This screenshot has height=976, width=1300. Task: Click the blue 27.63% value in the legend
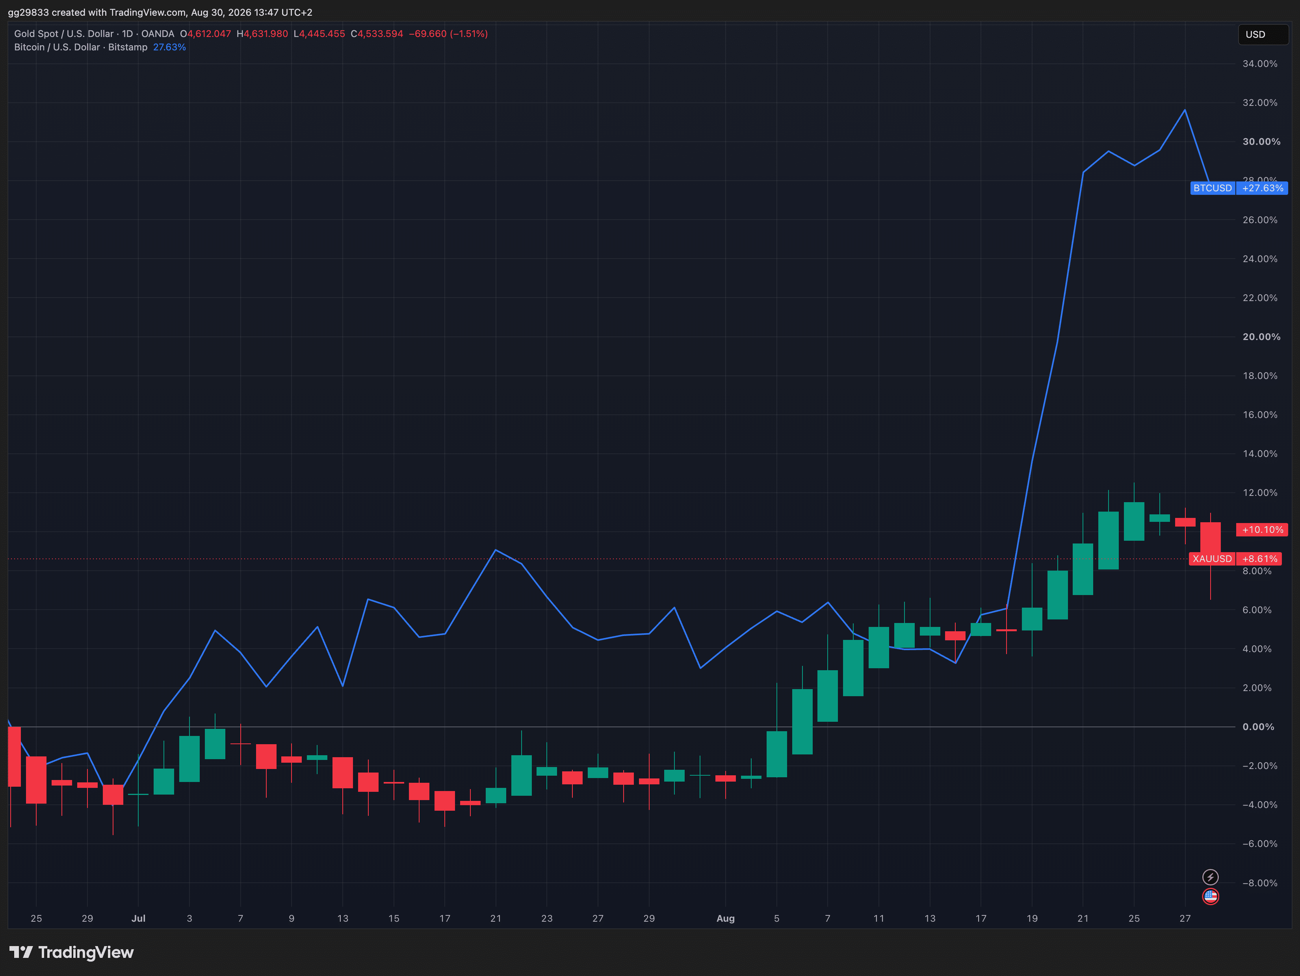click(169, 47)
